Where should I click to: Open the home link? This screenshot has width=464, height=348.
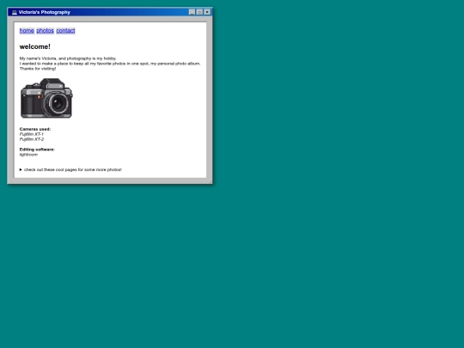click(27, 30)
